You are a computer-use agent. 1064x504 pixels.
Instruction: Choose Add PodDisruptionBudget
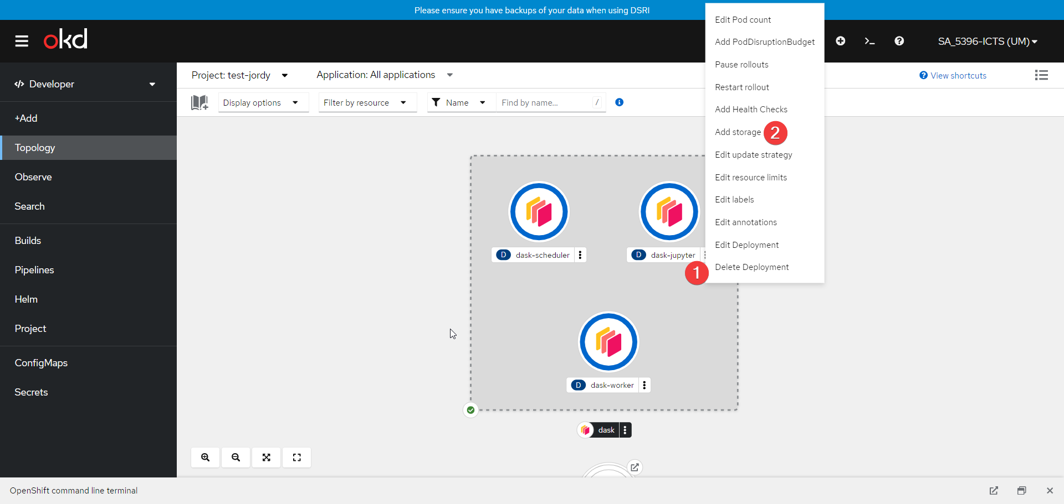pos(765,42)
